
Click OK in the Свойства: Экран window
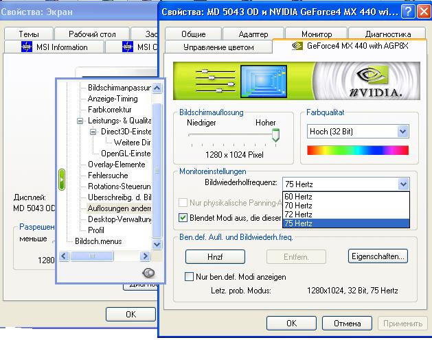tap(131, 314)
